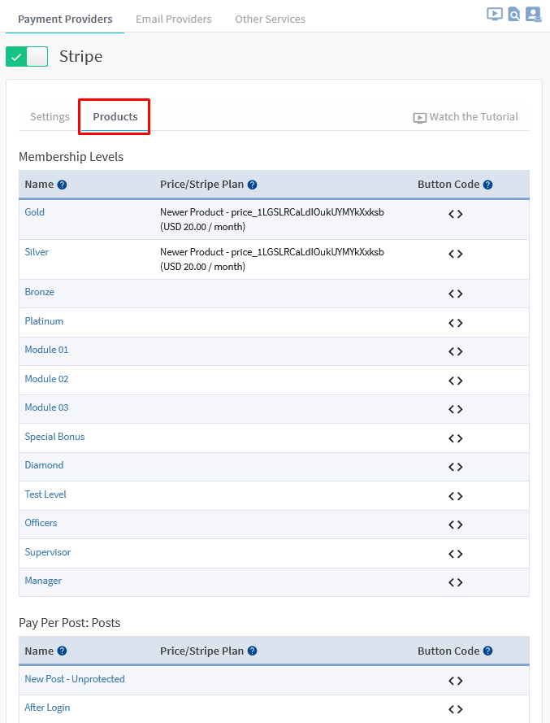Click help icon beside Pay Per Post Price/Stripe Plan
This screenshot has height=723, width=550.
click(252, 651)
